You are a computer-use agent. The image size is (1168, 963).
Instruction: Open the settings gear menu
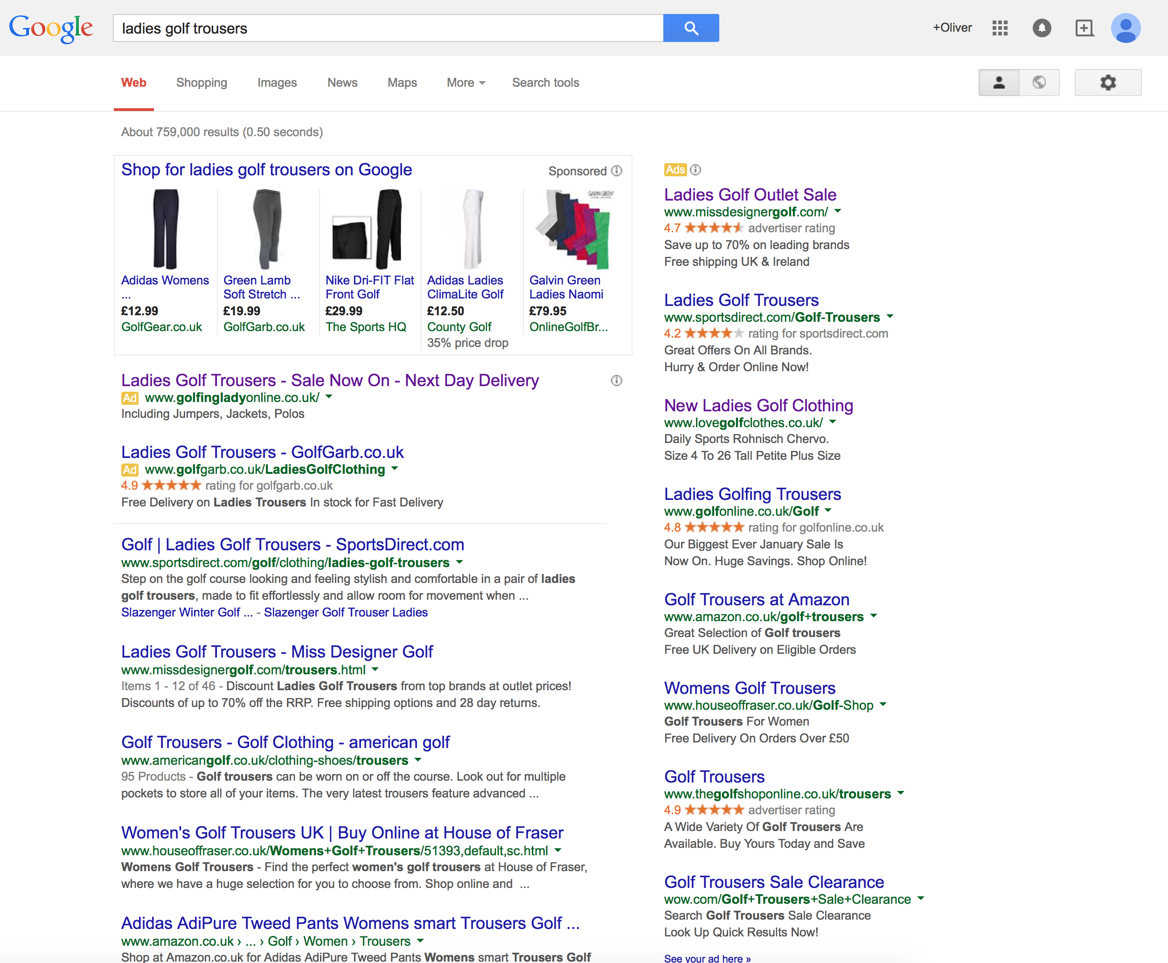coord(1107,83)
